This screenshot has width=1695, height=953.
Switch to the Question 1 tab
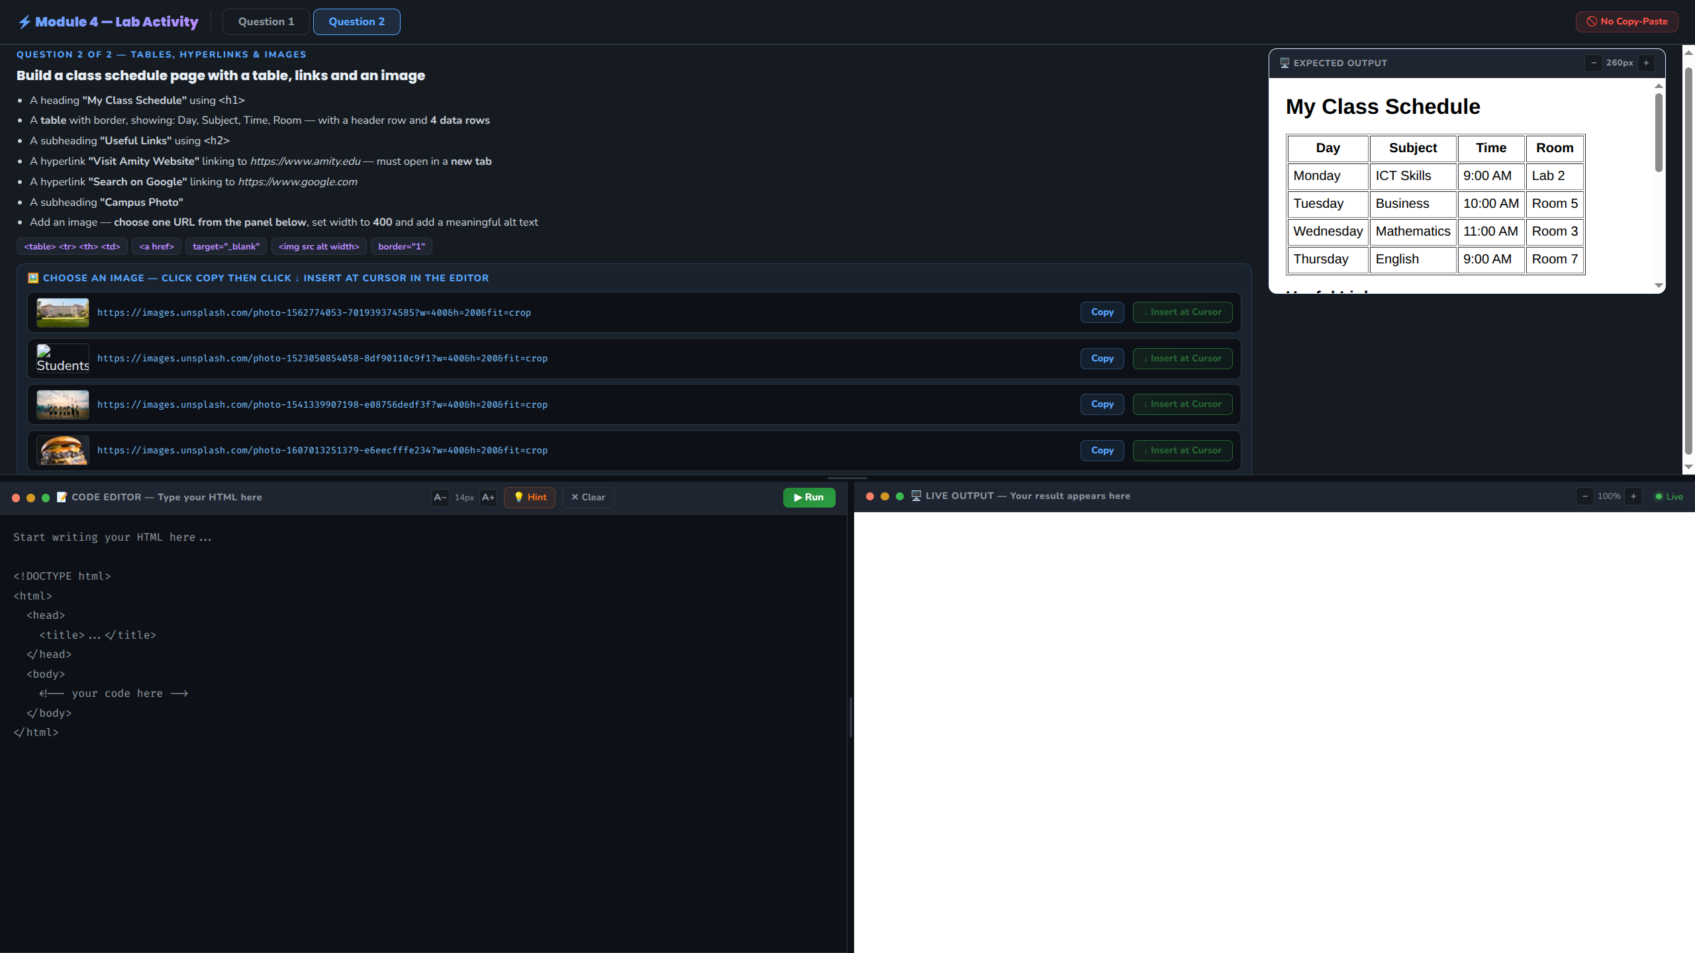pos(266,22)
